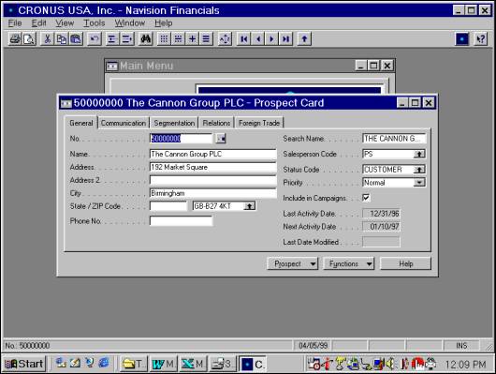Click the plus sign toolbar icon
The width and height of the screenshot is (496, 374).
(192, 39)
